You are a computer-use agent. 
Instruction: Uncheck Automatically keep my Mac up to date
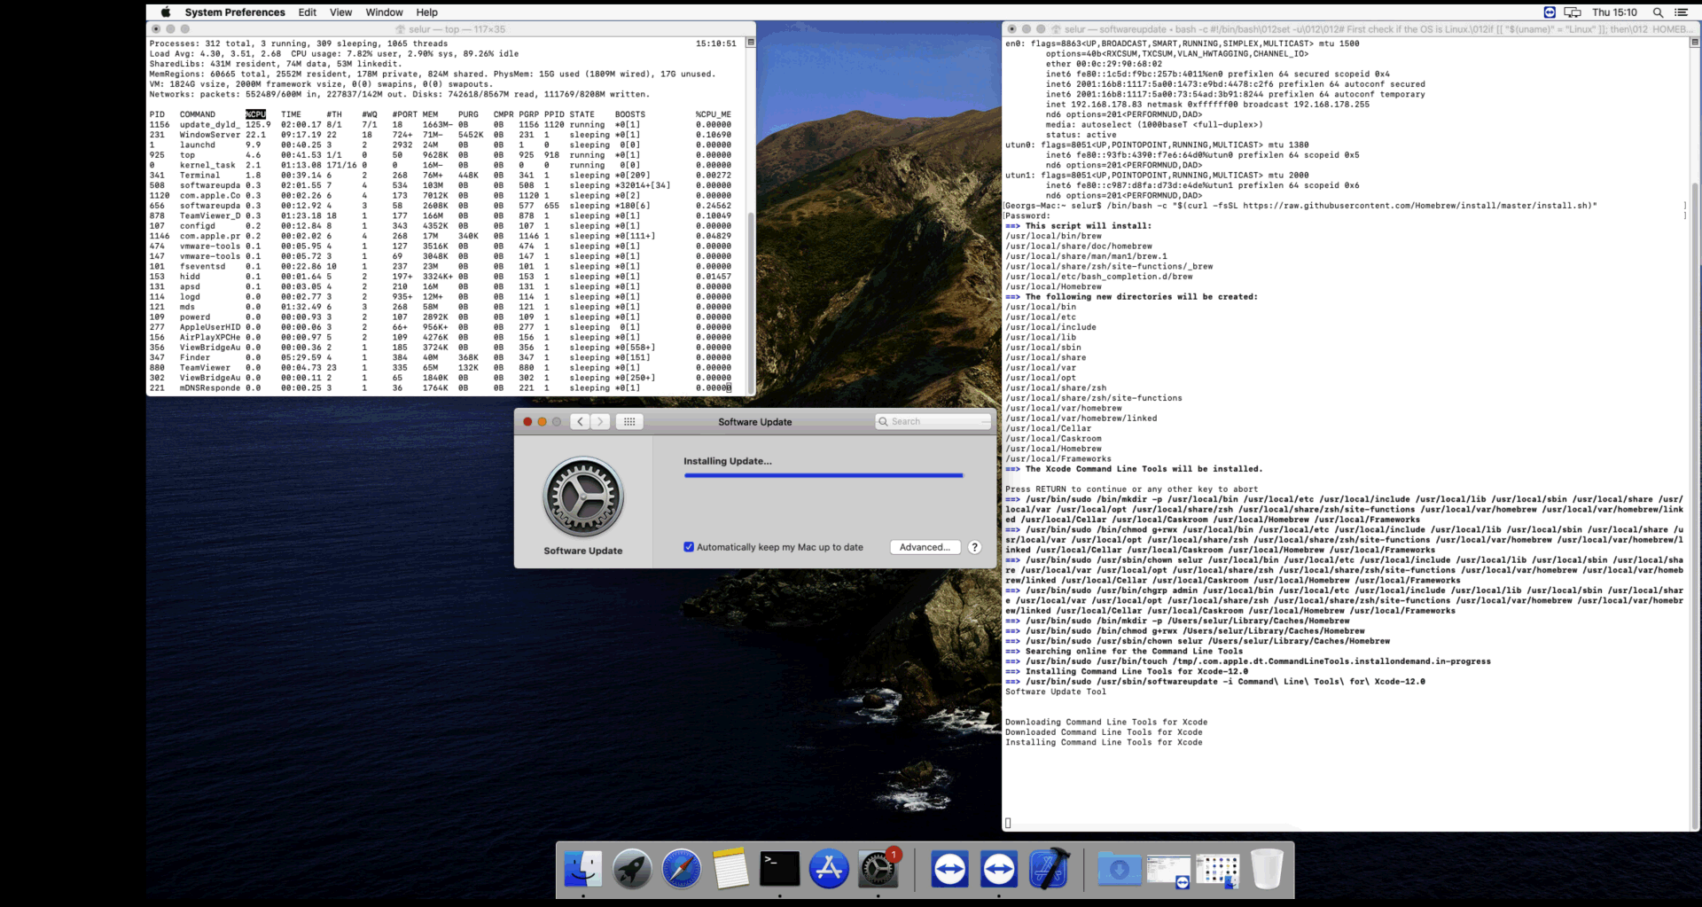click(689, 547)
